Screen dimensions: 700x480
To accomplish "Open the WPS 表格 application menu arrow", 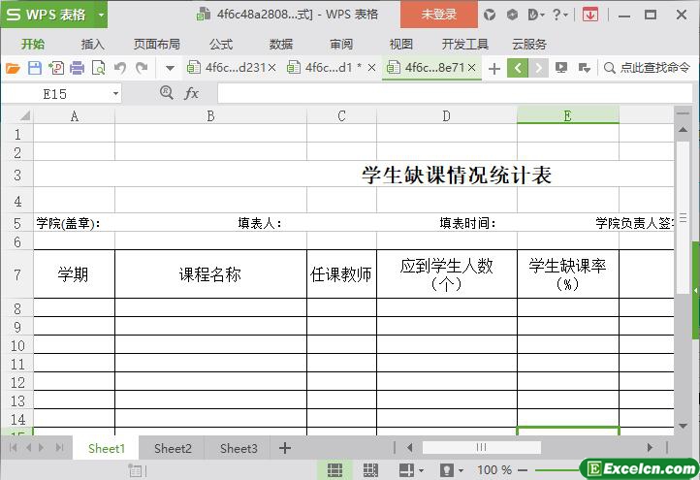I will tap(102, 15).
